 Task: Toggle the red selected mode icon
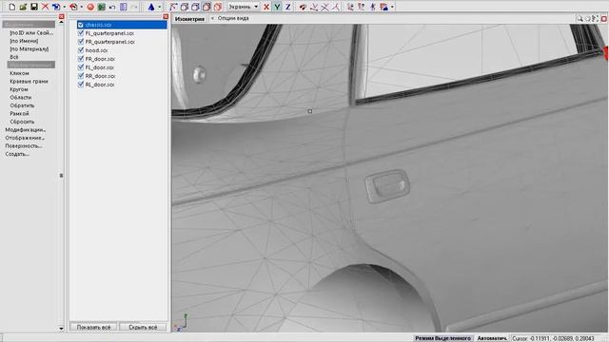(218, 7)
